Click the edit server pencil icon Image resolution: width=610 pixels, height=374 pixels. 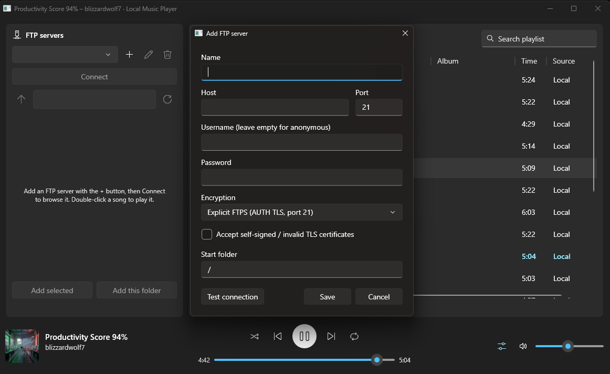point(149,55)
